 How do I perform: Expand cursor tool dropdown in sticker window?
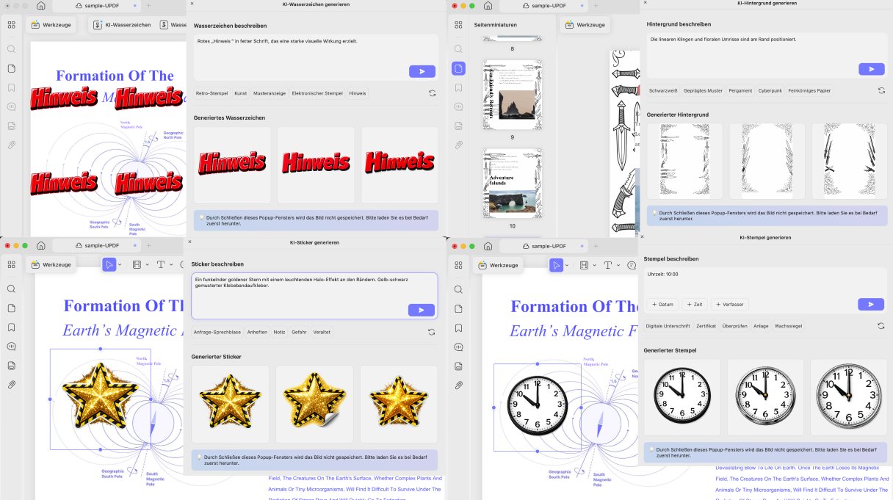(121, 264)
